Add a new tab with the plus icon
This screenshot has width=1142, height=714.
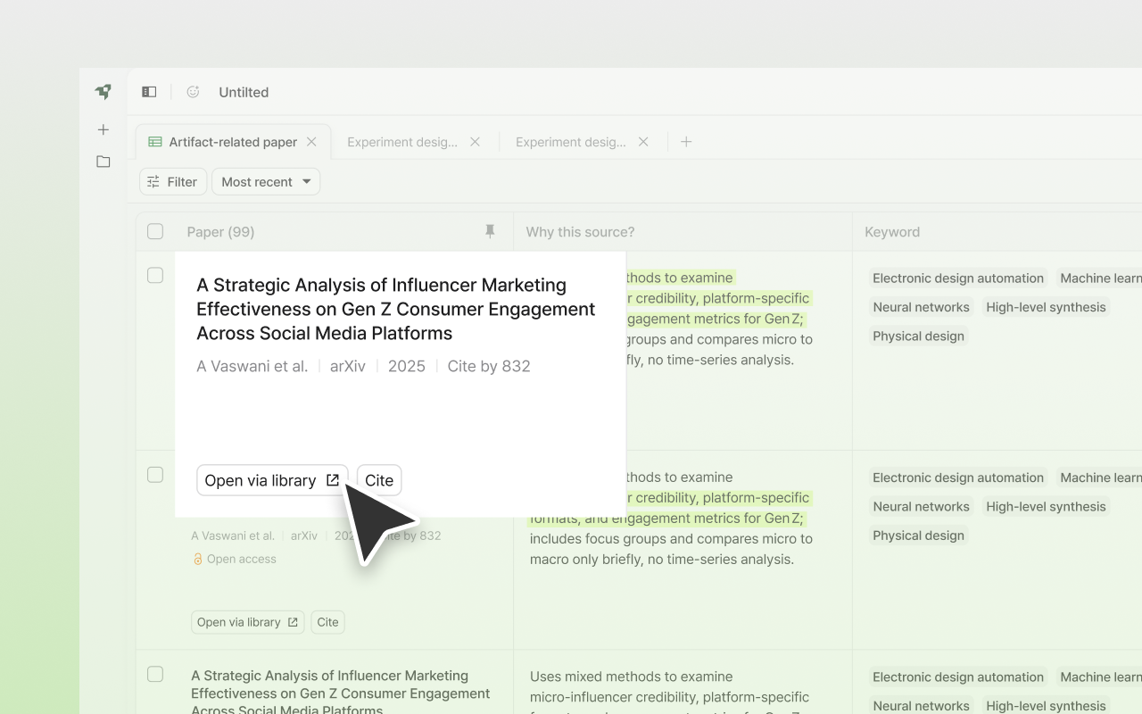click(686, 142)
